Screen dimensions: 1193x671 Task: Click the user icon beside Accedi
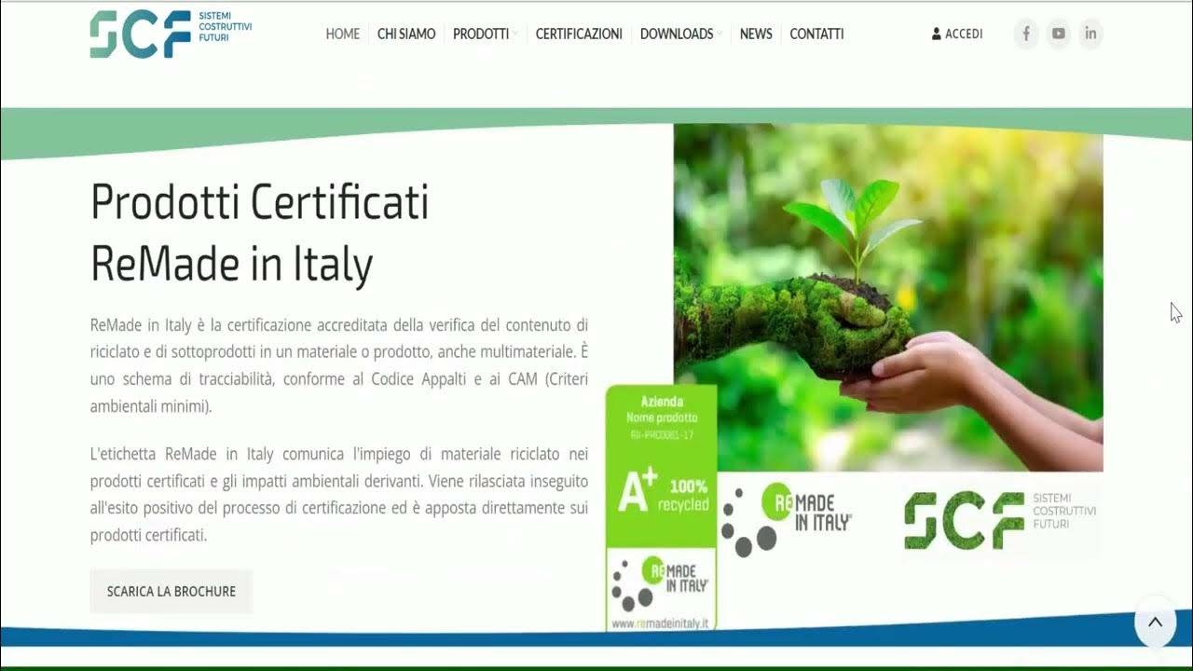(936, 34)
